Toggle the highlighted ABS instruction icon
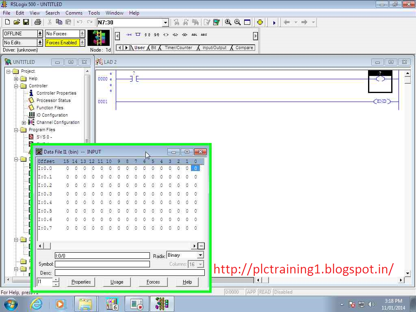 204,35
